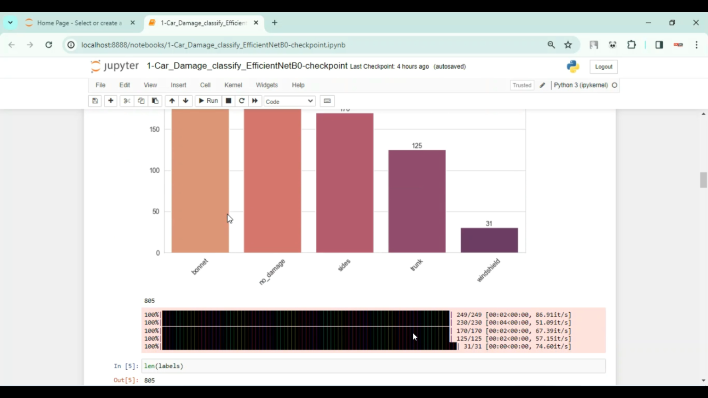This screenshot has width=708, height=398.
Task: Switch to the Home Page browser tab
Action: click(76, 22)
